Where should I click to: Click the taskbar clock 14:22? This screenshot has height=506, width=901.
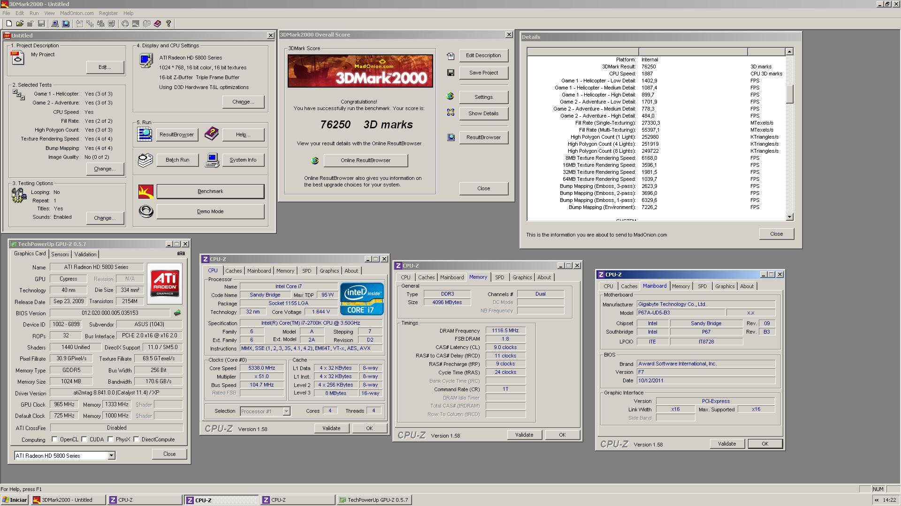(889, 500)
